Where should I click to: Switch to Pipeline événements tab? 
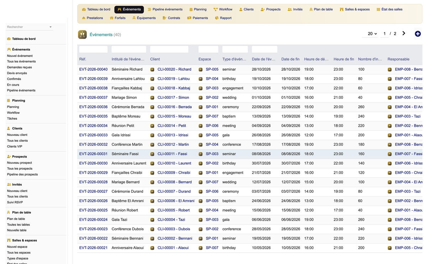(x=165, y=9)
